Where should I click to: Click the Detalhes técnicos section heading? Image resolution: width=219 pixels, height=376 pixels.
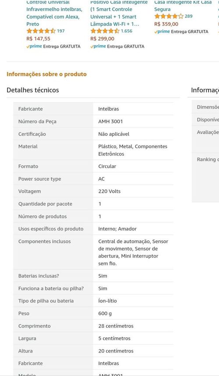[33, 90]
